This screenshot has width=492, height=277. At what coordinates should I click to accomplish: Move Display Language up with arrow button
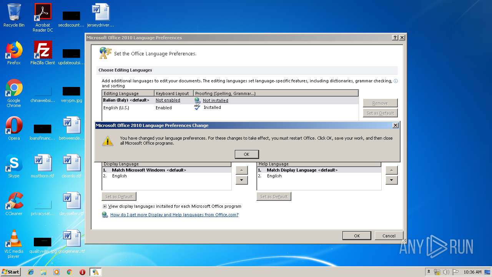coord(241,170)
